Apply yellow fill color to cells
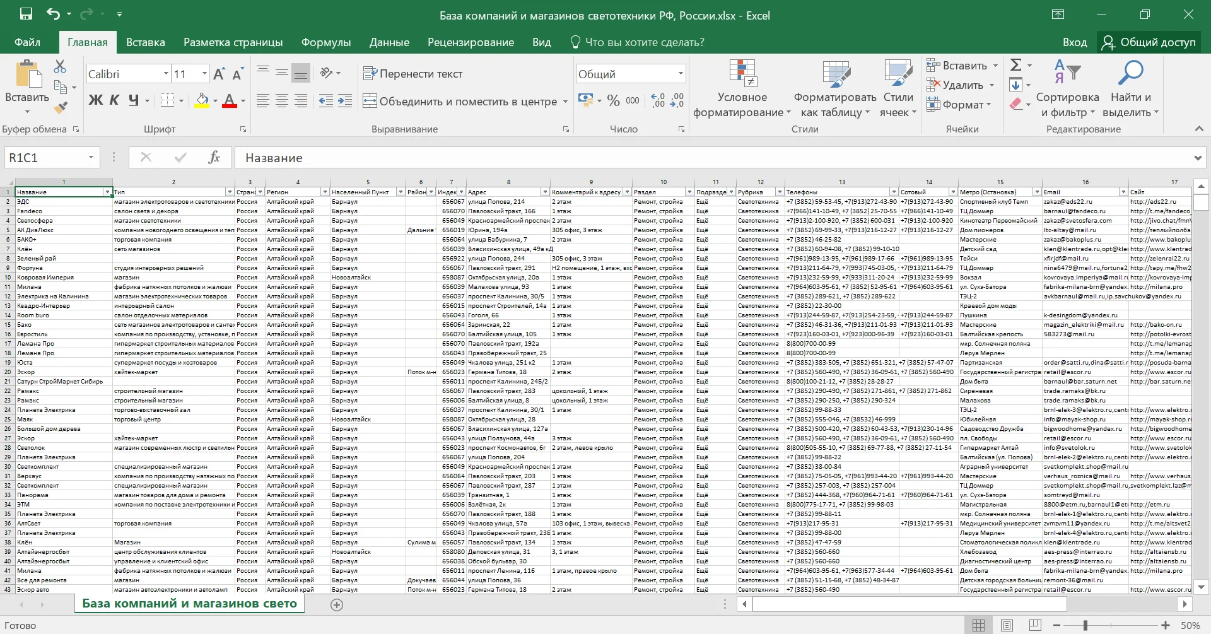This screenshot has height=634, width=1211. pyautogui.click(x=202, y=100)
